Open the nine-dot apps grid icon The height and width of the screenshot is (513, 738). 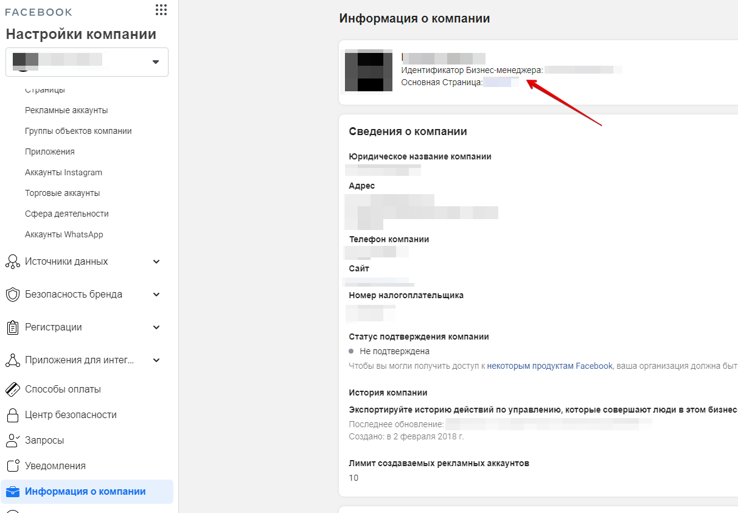161,10
